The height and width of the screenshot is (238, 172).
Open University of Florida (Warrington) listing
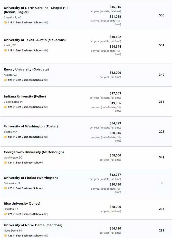coord(31,178)
